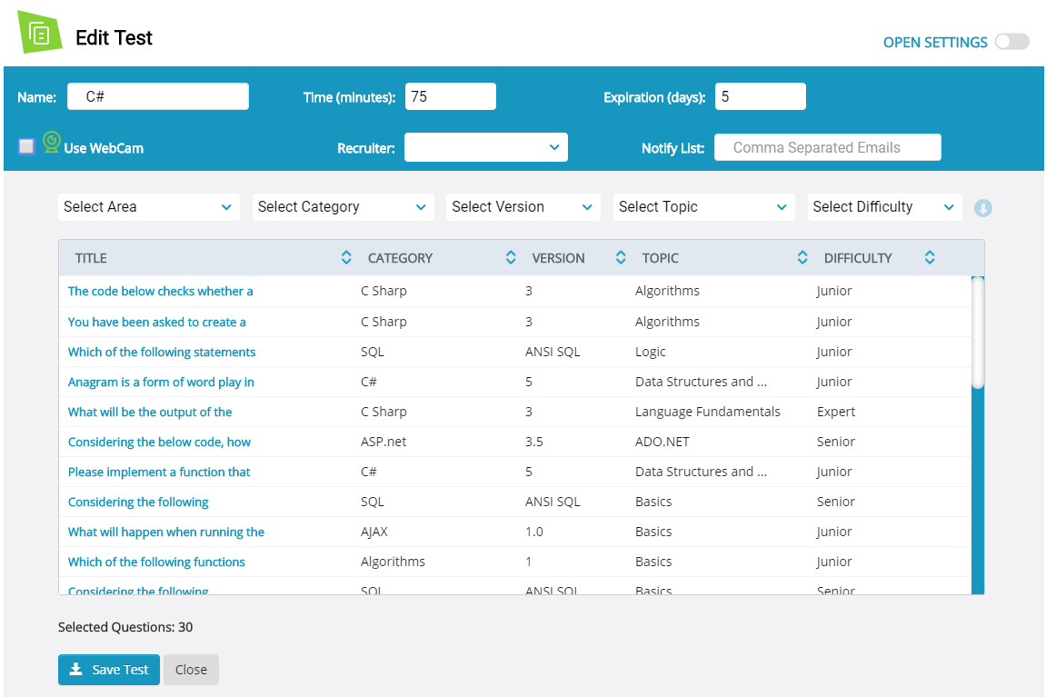Sort table by Difficulty column arrows
This screenshot has width=1046, height=697.
pyautogui.click(x=930, y=258)
